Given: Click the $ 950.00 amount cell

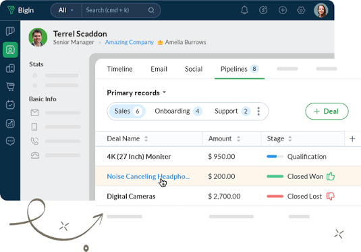Looking at the screenshot, I should tap(221, 157).
